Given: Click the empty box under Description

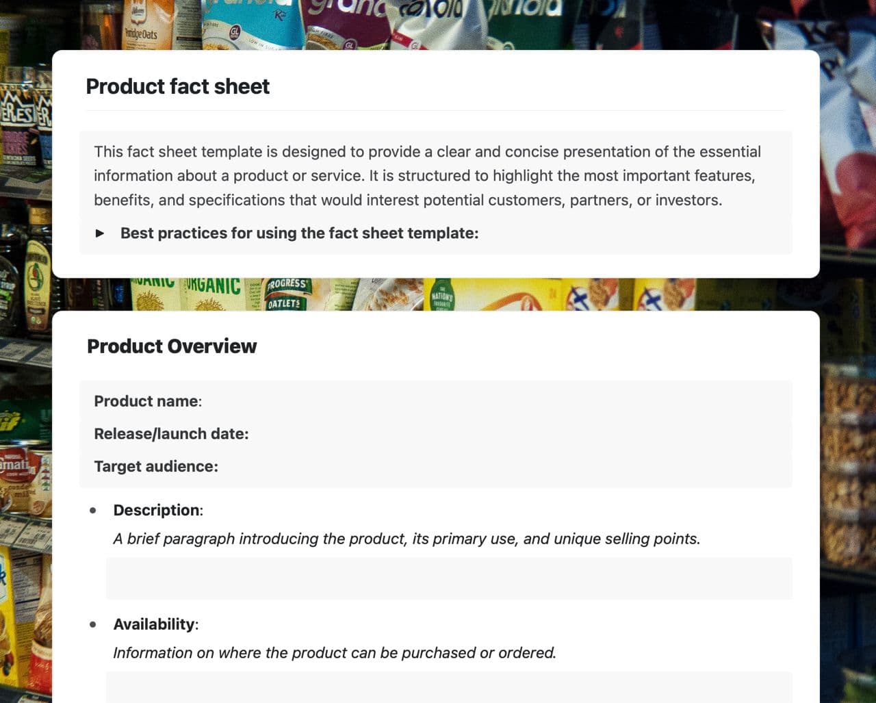Looking at the screenshot, I should [449, 578].
